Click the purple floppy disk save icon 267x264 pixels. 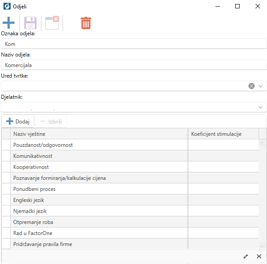[x=30, y=23]
